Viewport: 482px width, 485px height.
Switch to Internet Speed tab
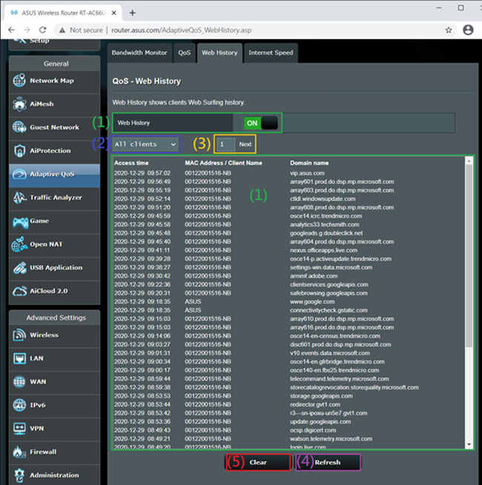click(x=270, y=53)
